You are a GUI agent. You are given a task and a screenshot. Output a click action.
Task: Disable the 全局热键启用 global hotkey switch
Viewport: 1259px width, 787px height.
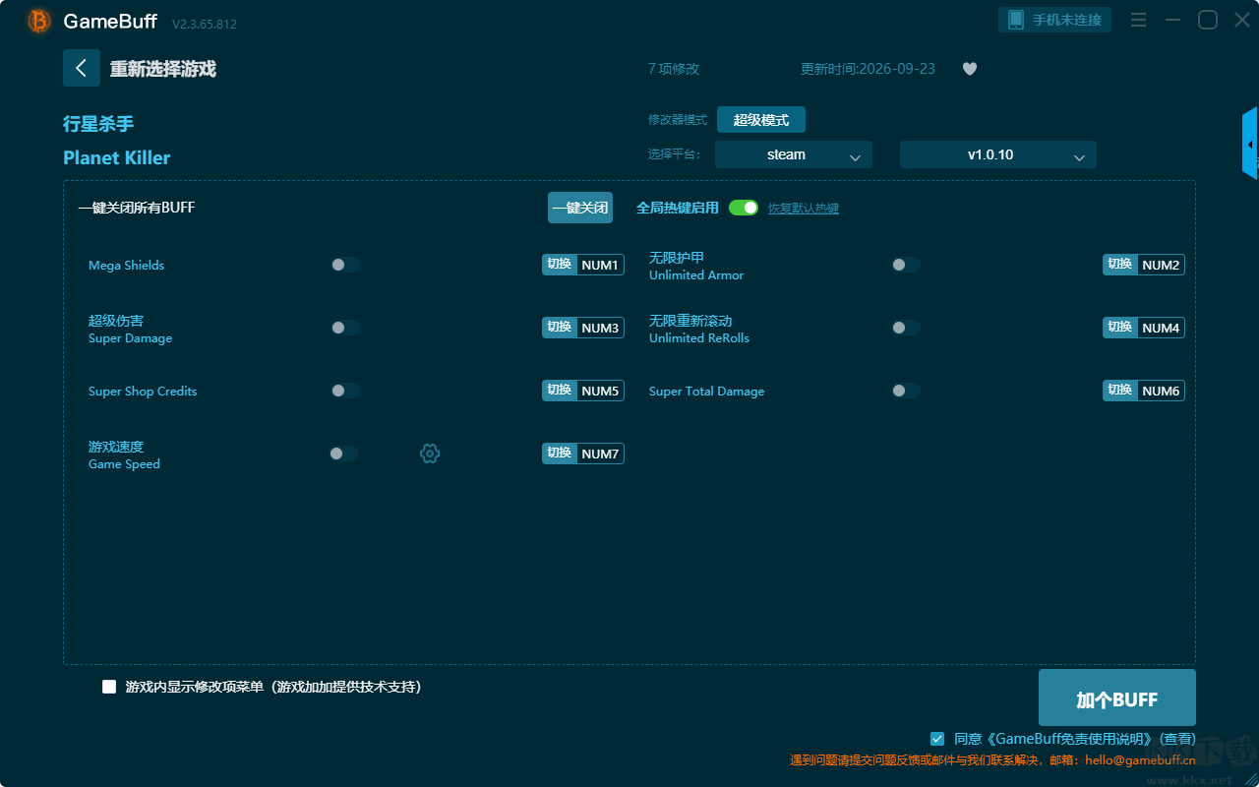point(744,208)
